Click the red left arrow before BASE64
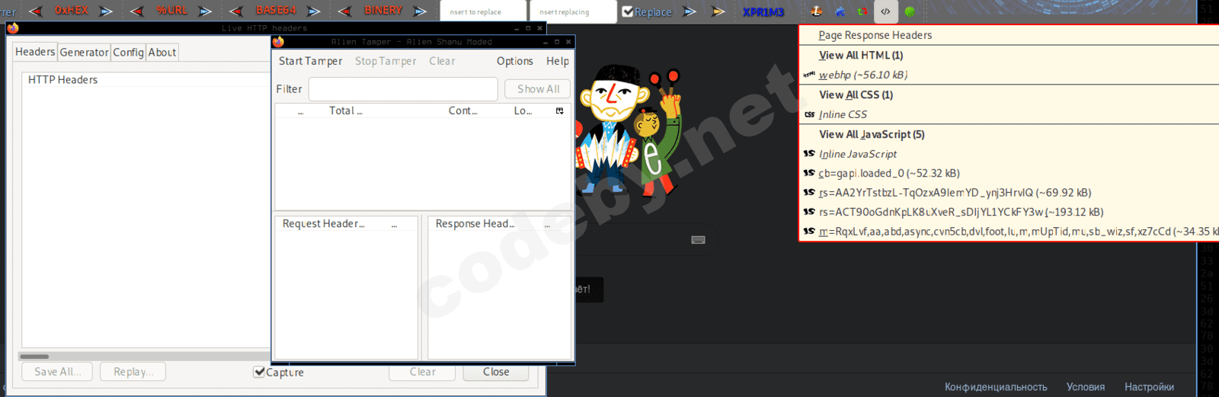This screenshot has width=1219, height=397. (x=236, y=11)
